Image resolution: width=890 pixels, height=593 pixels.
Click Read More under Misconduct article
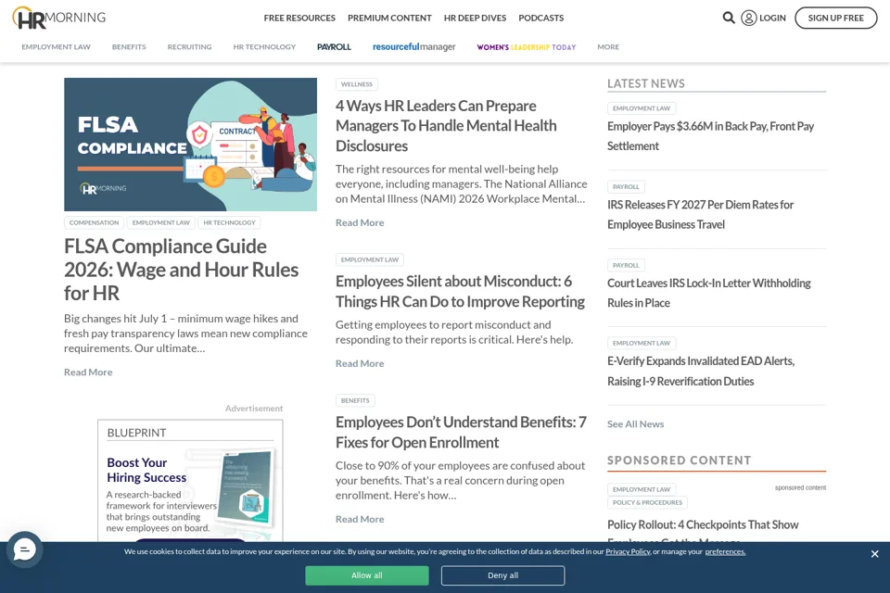pos(360,364)
